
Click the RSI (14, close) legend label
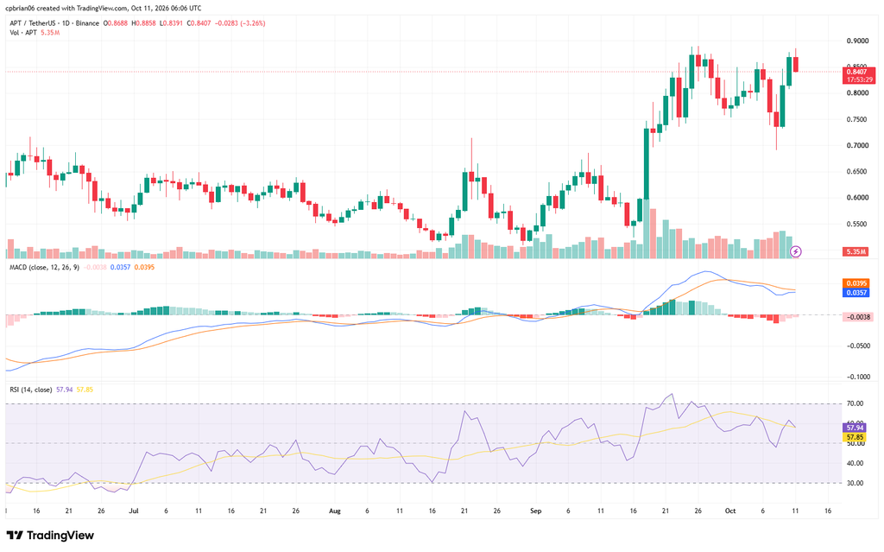[x=31, y=390]
